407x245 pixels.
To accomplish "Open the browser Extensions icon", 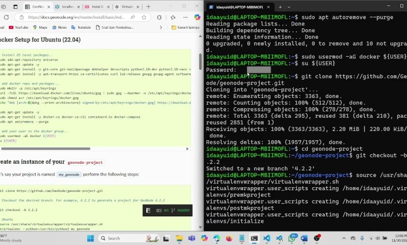I will (x=159, y=17).
